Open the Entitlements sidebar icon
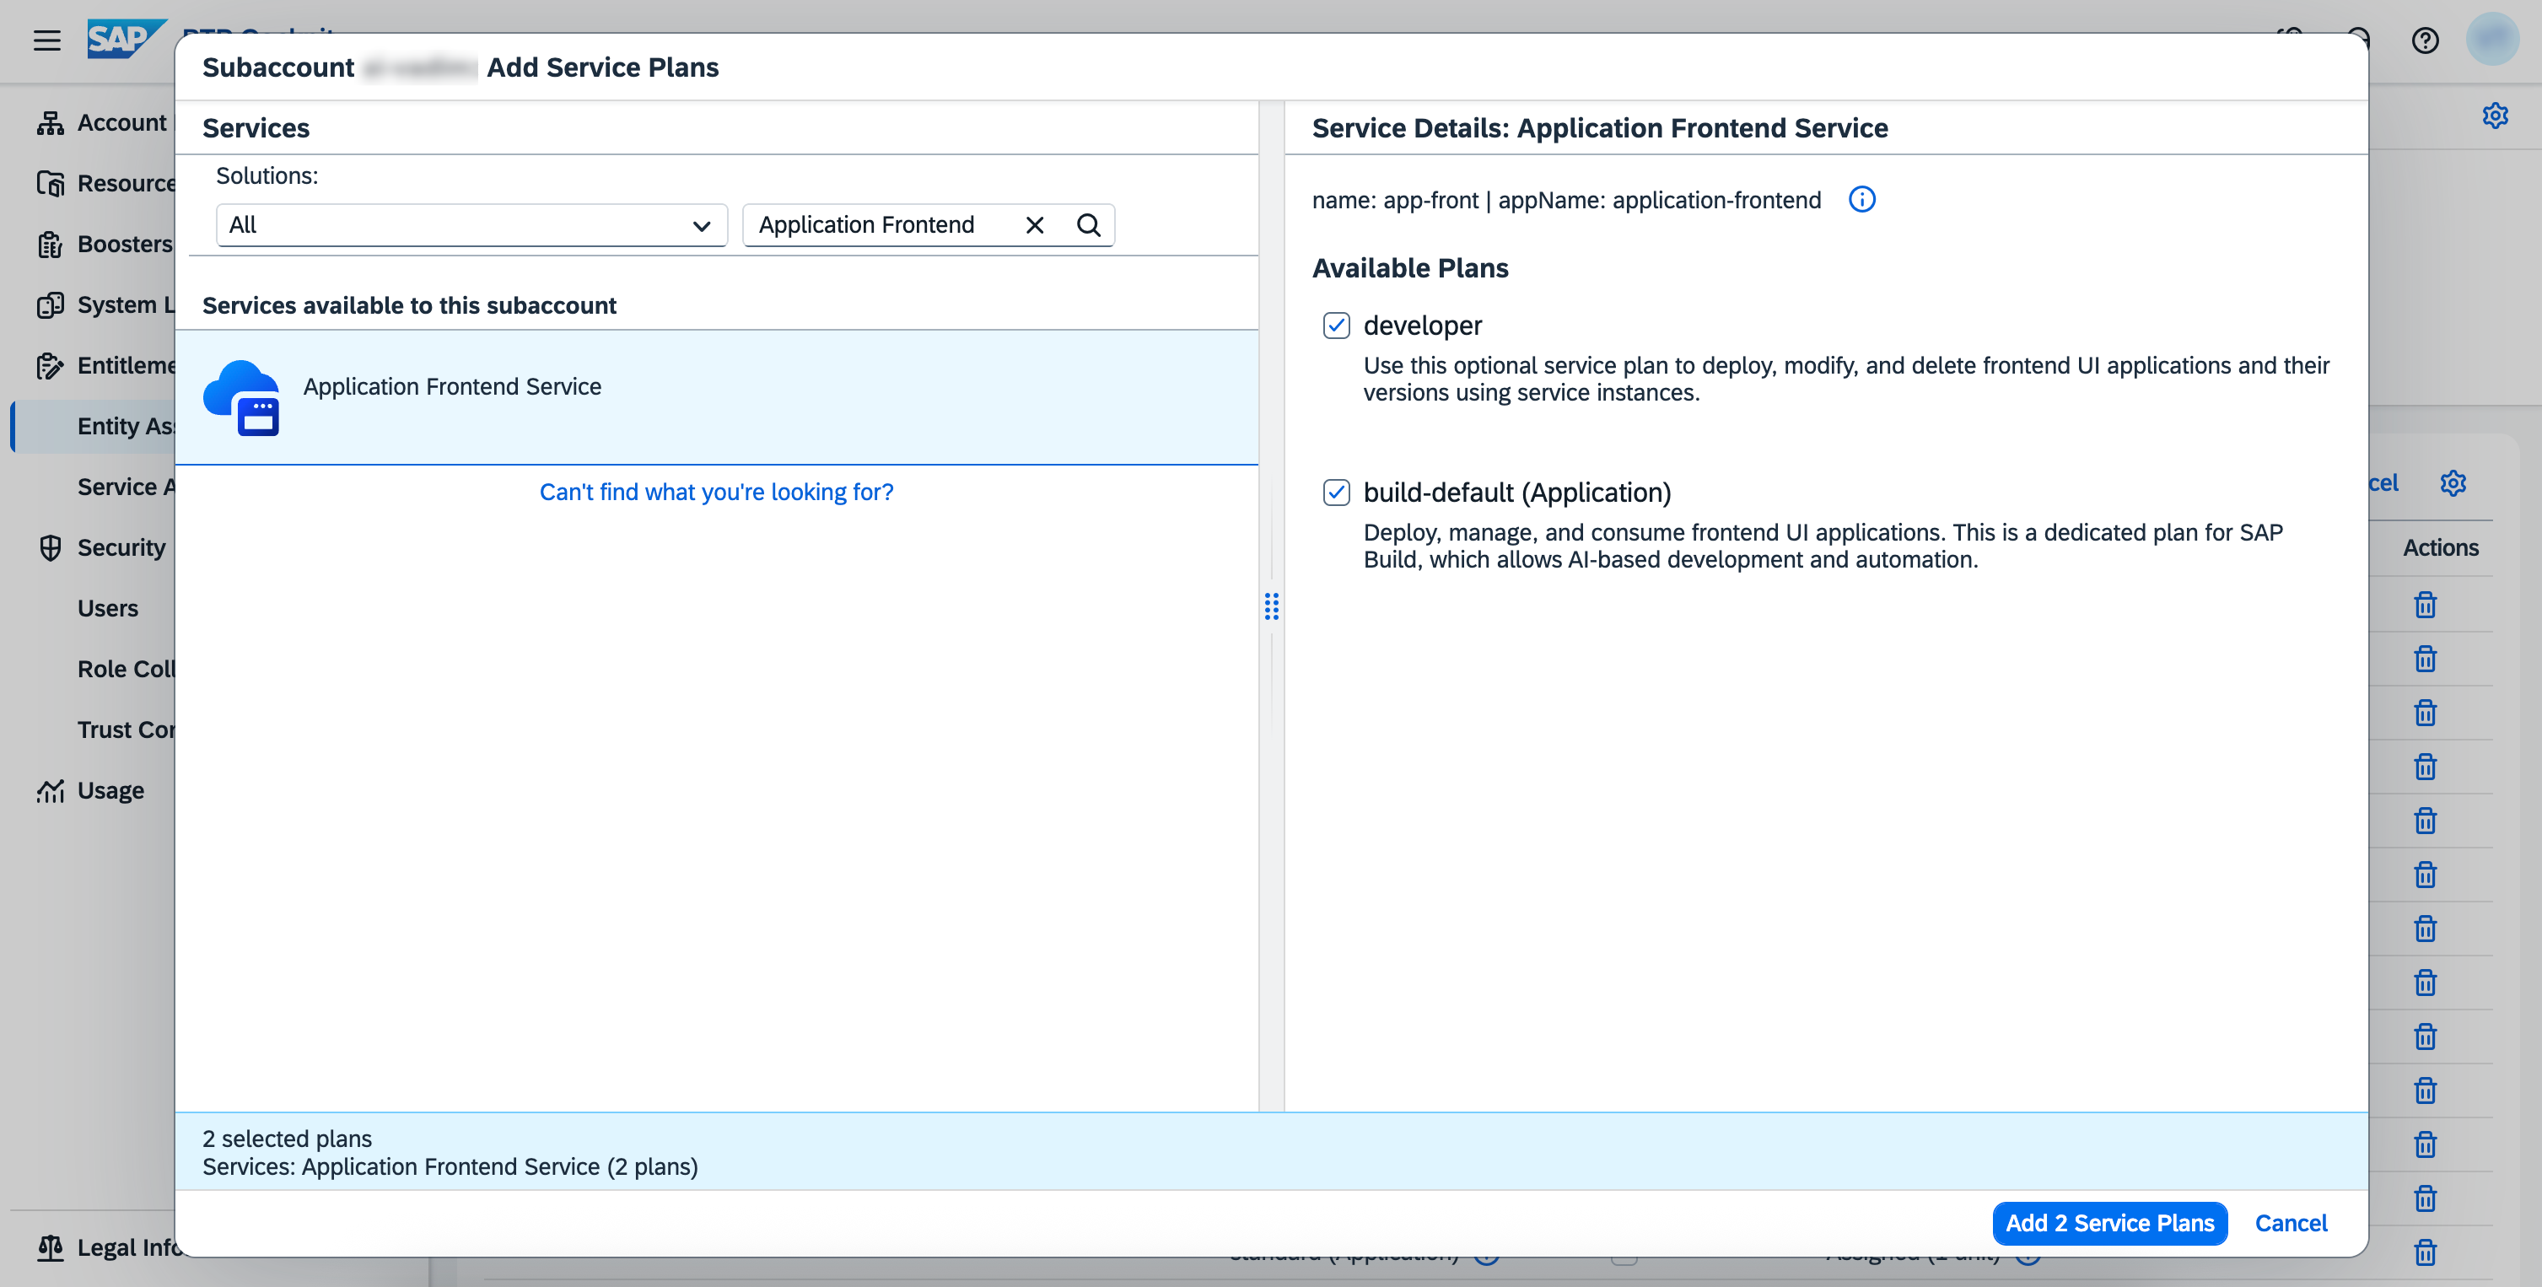The height and width of the screenshot is (1287, 2542). click(51, 365)
